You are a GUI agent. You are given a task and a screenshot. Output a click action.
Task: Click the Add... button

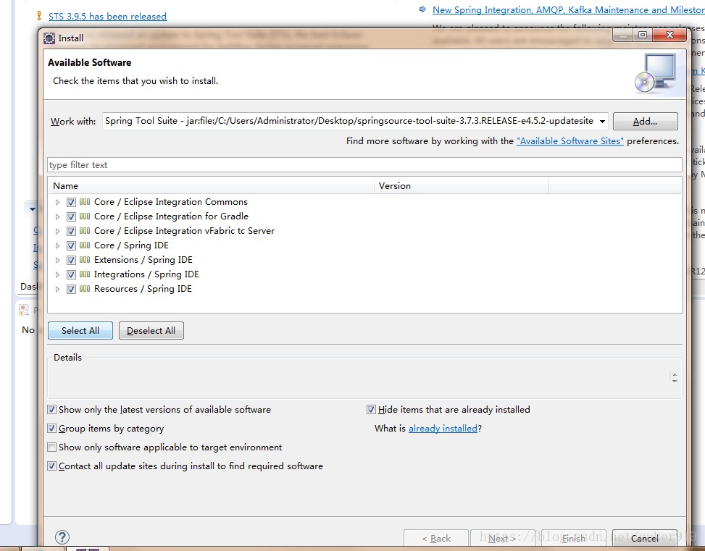pyautogui.click(x=645, y=122)
